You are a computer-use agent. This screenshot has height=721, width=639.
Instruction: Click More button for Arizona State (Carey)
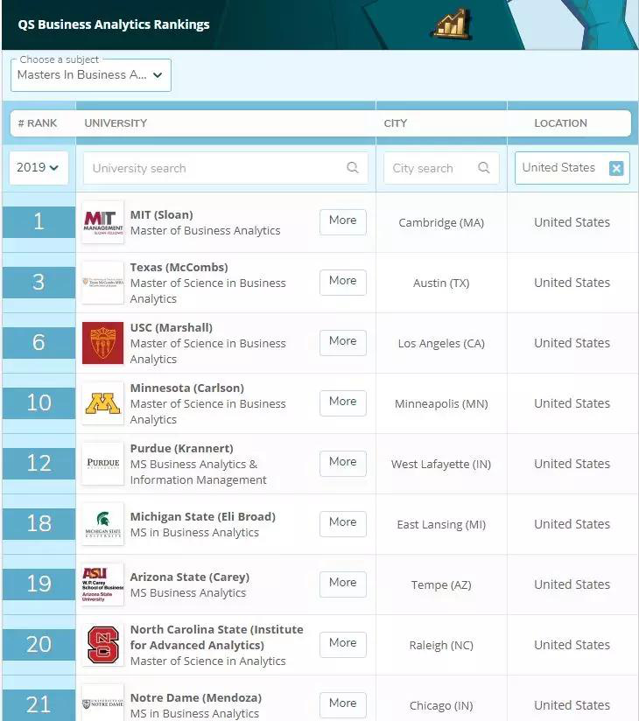click(x=343, y=584)
